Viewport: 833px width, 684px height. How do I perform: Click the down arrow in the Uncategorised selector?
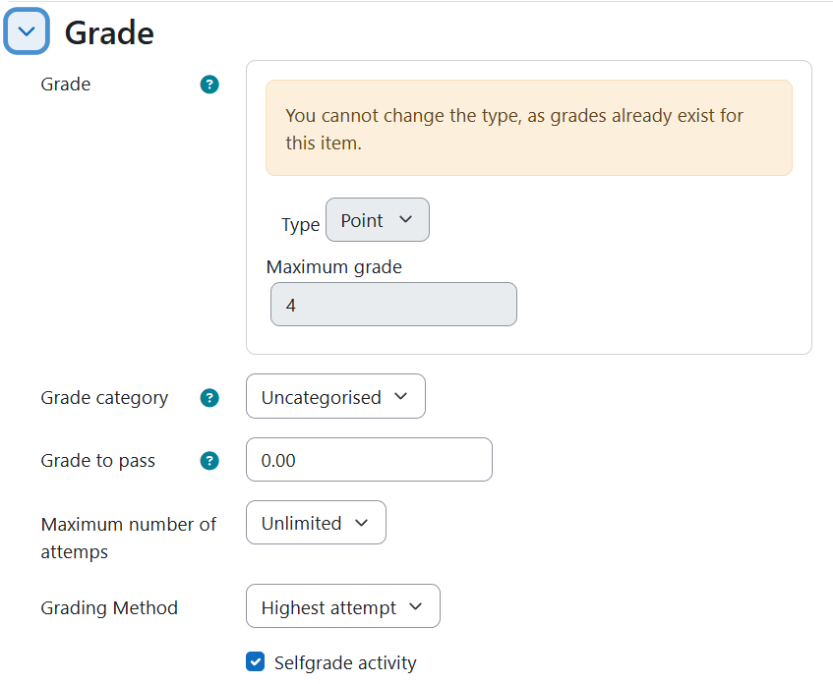tap(401, 396)
